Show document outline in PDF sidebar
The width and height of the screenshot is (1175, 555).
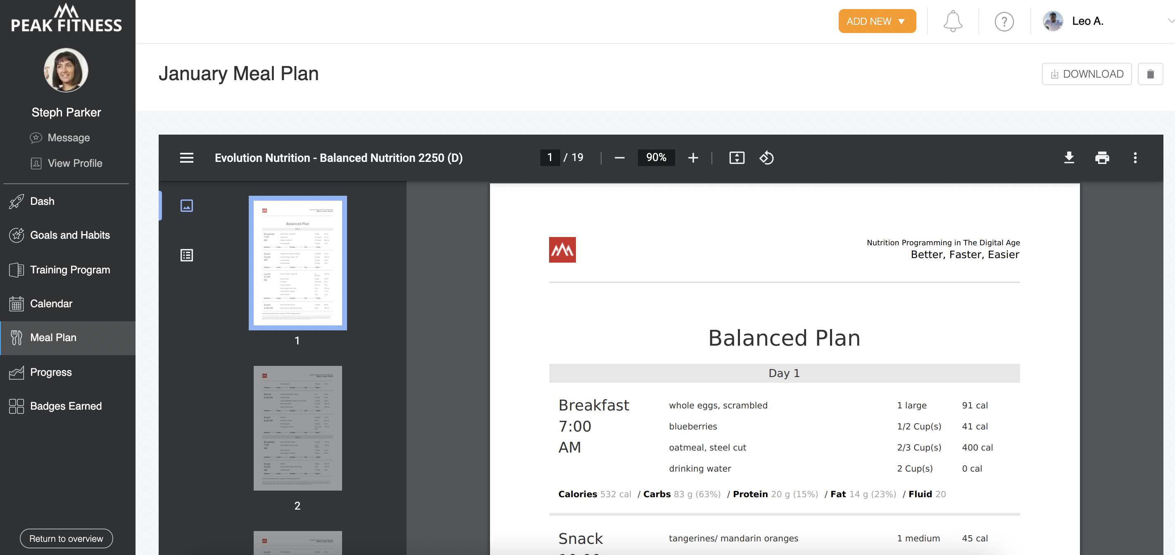click(187, 255)
